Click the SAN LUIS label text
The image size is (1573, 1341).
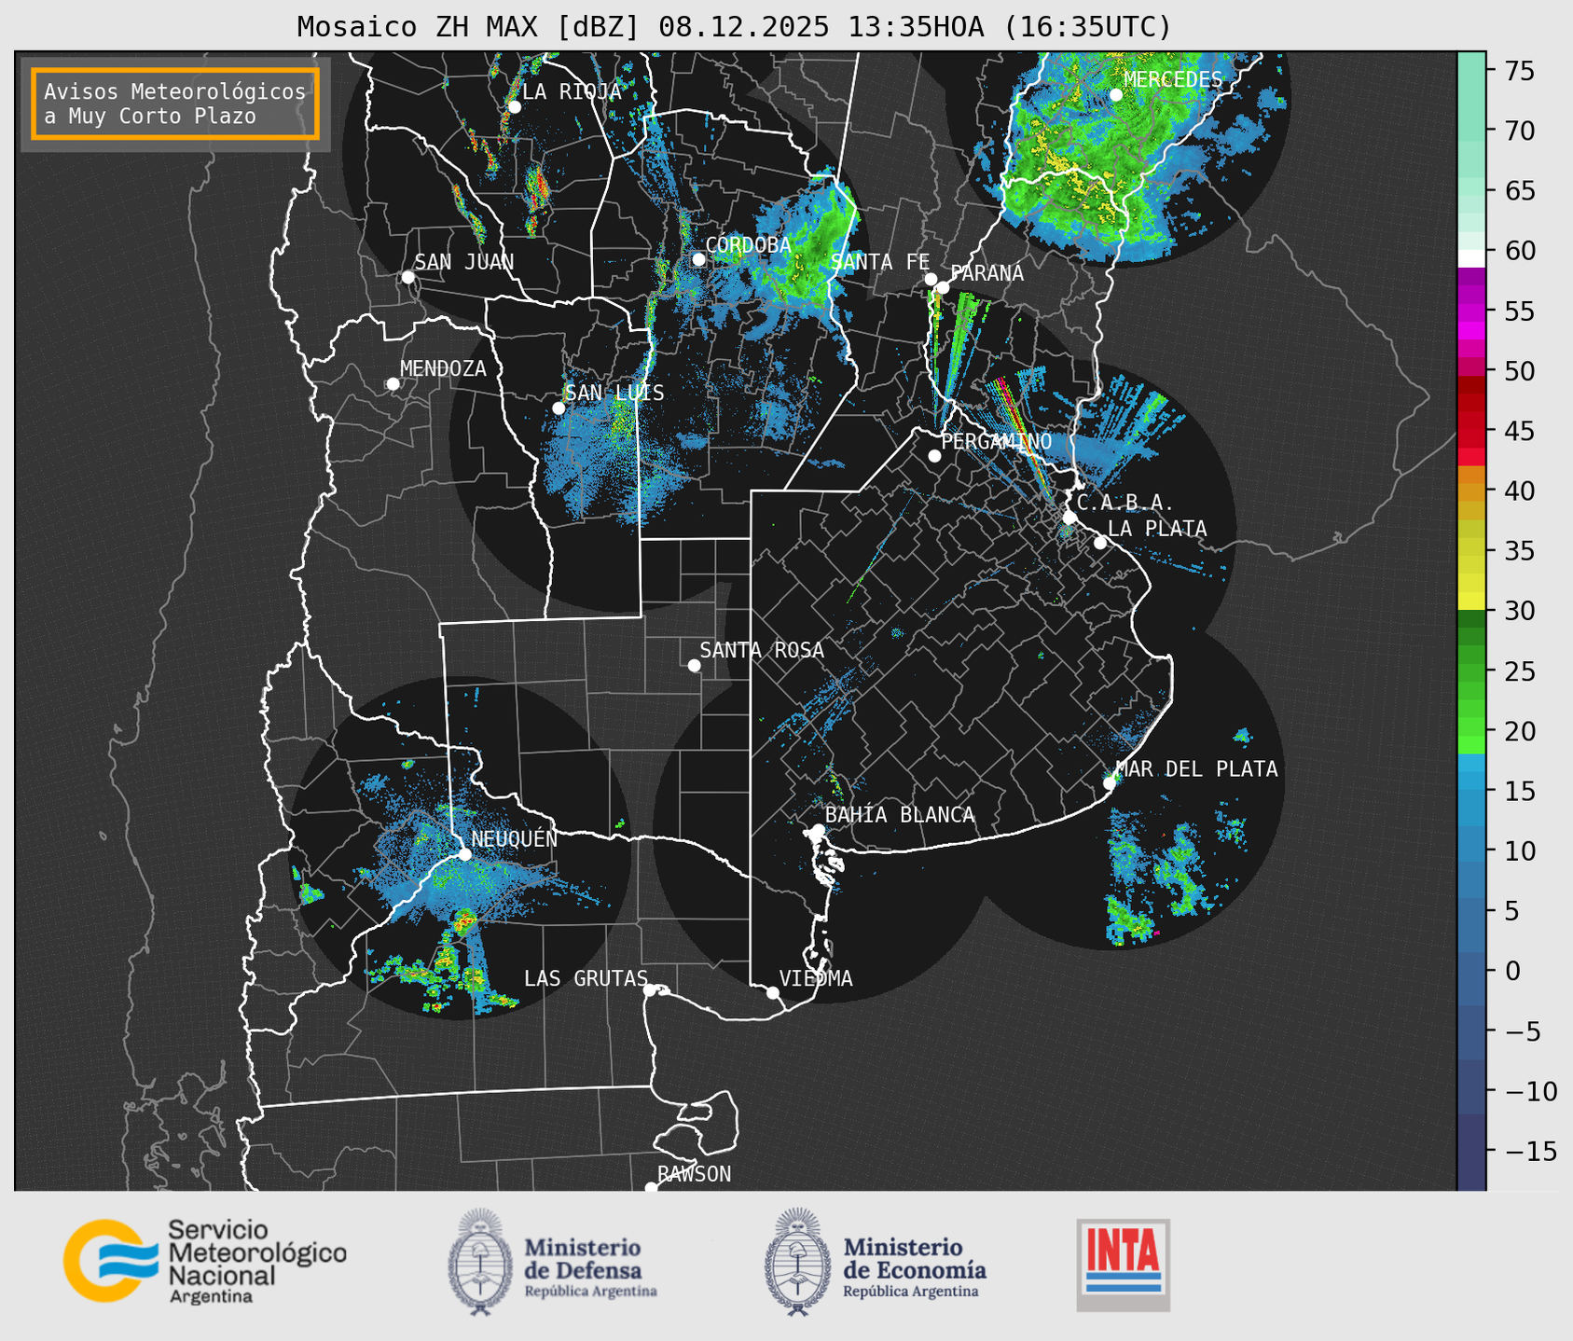615,394
